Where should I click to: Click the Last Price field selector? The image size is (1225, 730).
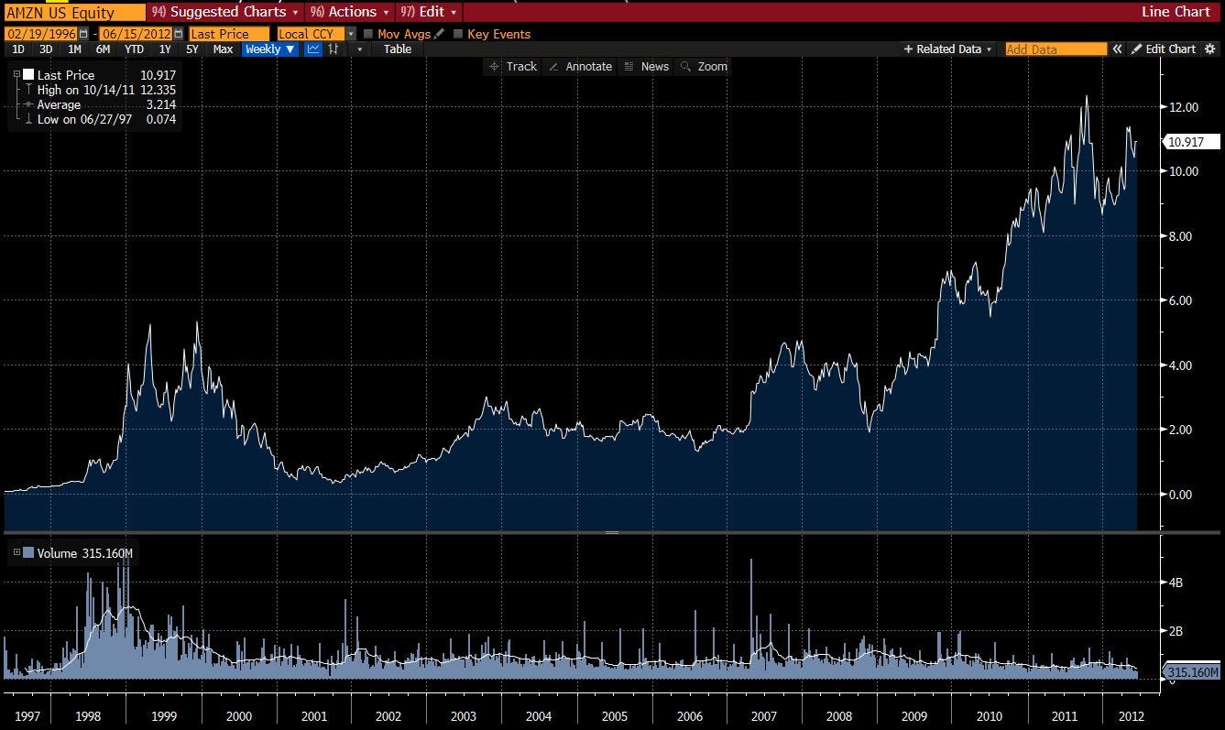pyautogui.click(x=229, y=34)
